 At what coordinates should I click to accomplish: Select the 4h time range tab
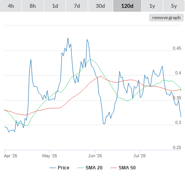point(11,6)
